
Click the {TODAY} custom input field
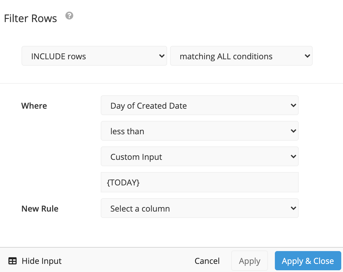pyautogui.click(x=199, y=182)
